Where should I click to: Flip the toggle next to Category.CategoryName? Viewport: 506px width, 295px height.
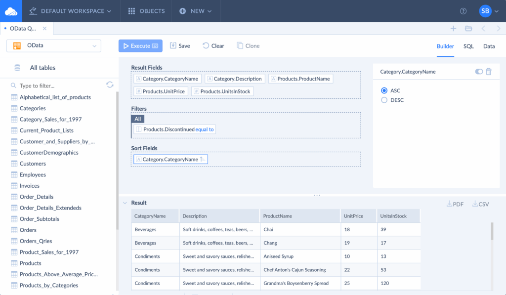478,72
